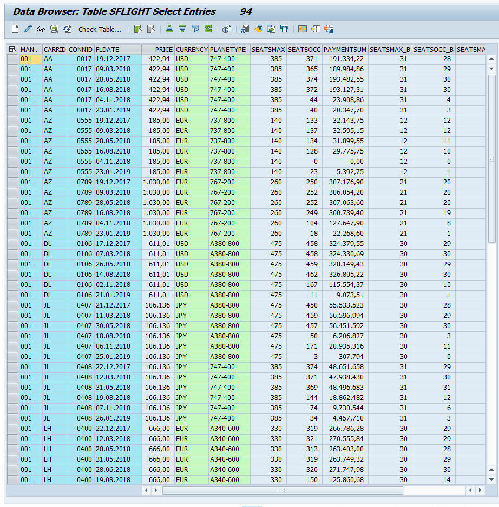
Task: Click payment sum 266.786,28
Action: tap(345, 429)
